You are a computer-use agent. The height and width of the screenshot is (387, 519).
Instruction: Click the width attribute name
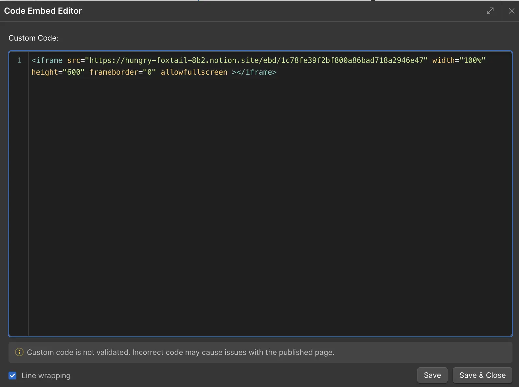pos(443,60)
